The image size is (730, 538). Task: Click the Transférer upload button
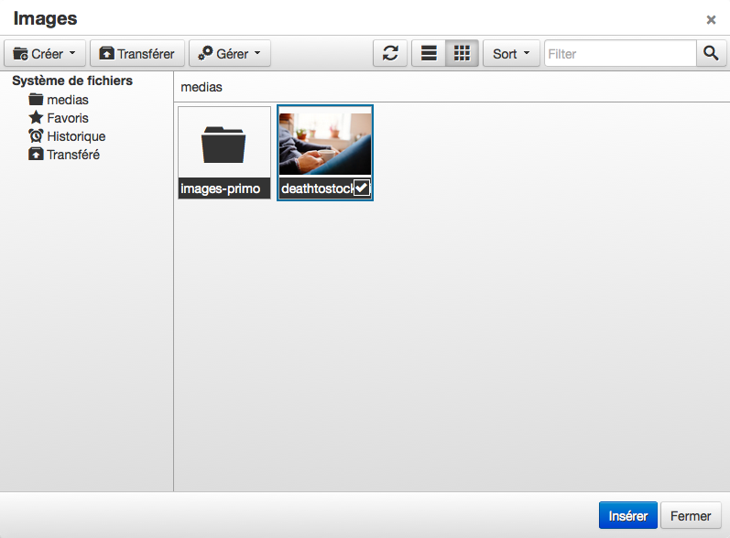tap(137, 53)
